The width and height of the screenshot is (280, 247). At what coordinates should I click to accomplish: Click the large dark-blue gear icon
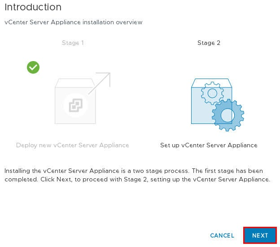pyautogui.click(x=228, y=115)
